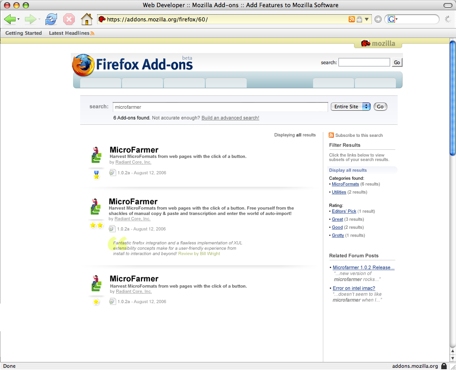Open the address bar history dropdown arrow
The image size is (456, 370).
[x=367, y=20]
